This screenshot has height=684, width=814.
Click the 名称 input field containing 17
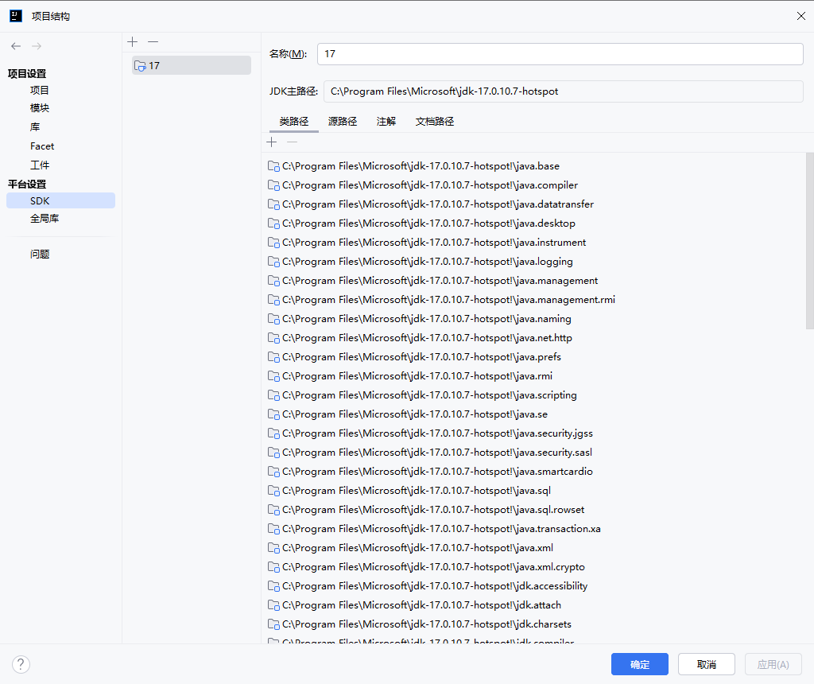(560, 54)
